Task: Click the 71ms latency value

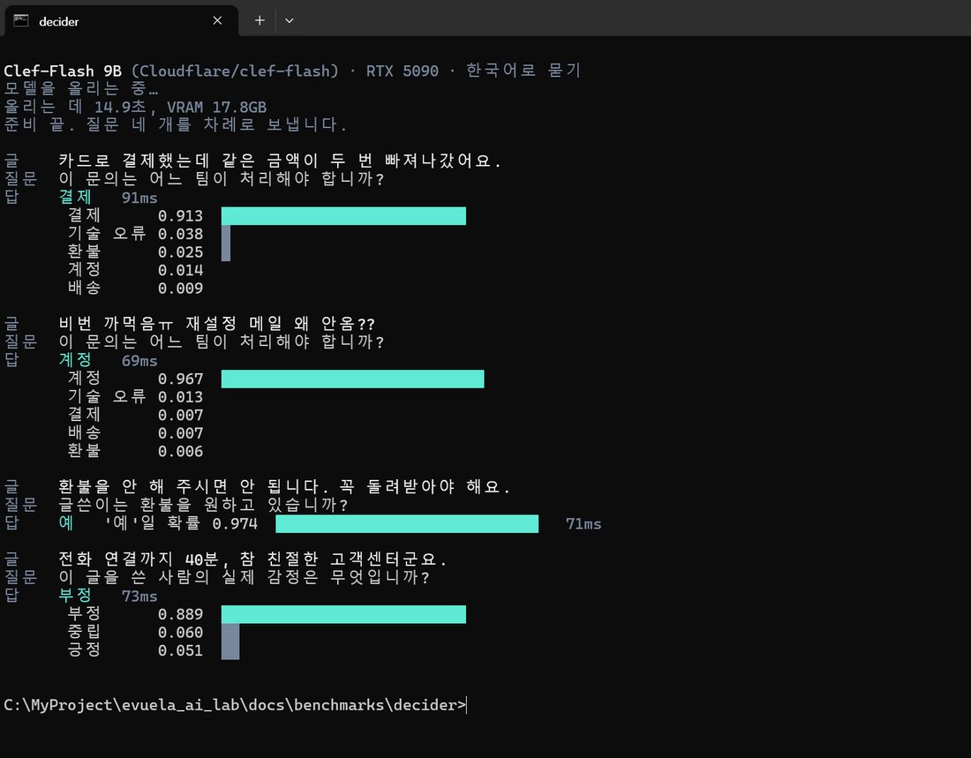Action: [x=583, y=524]
